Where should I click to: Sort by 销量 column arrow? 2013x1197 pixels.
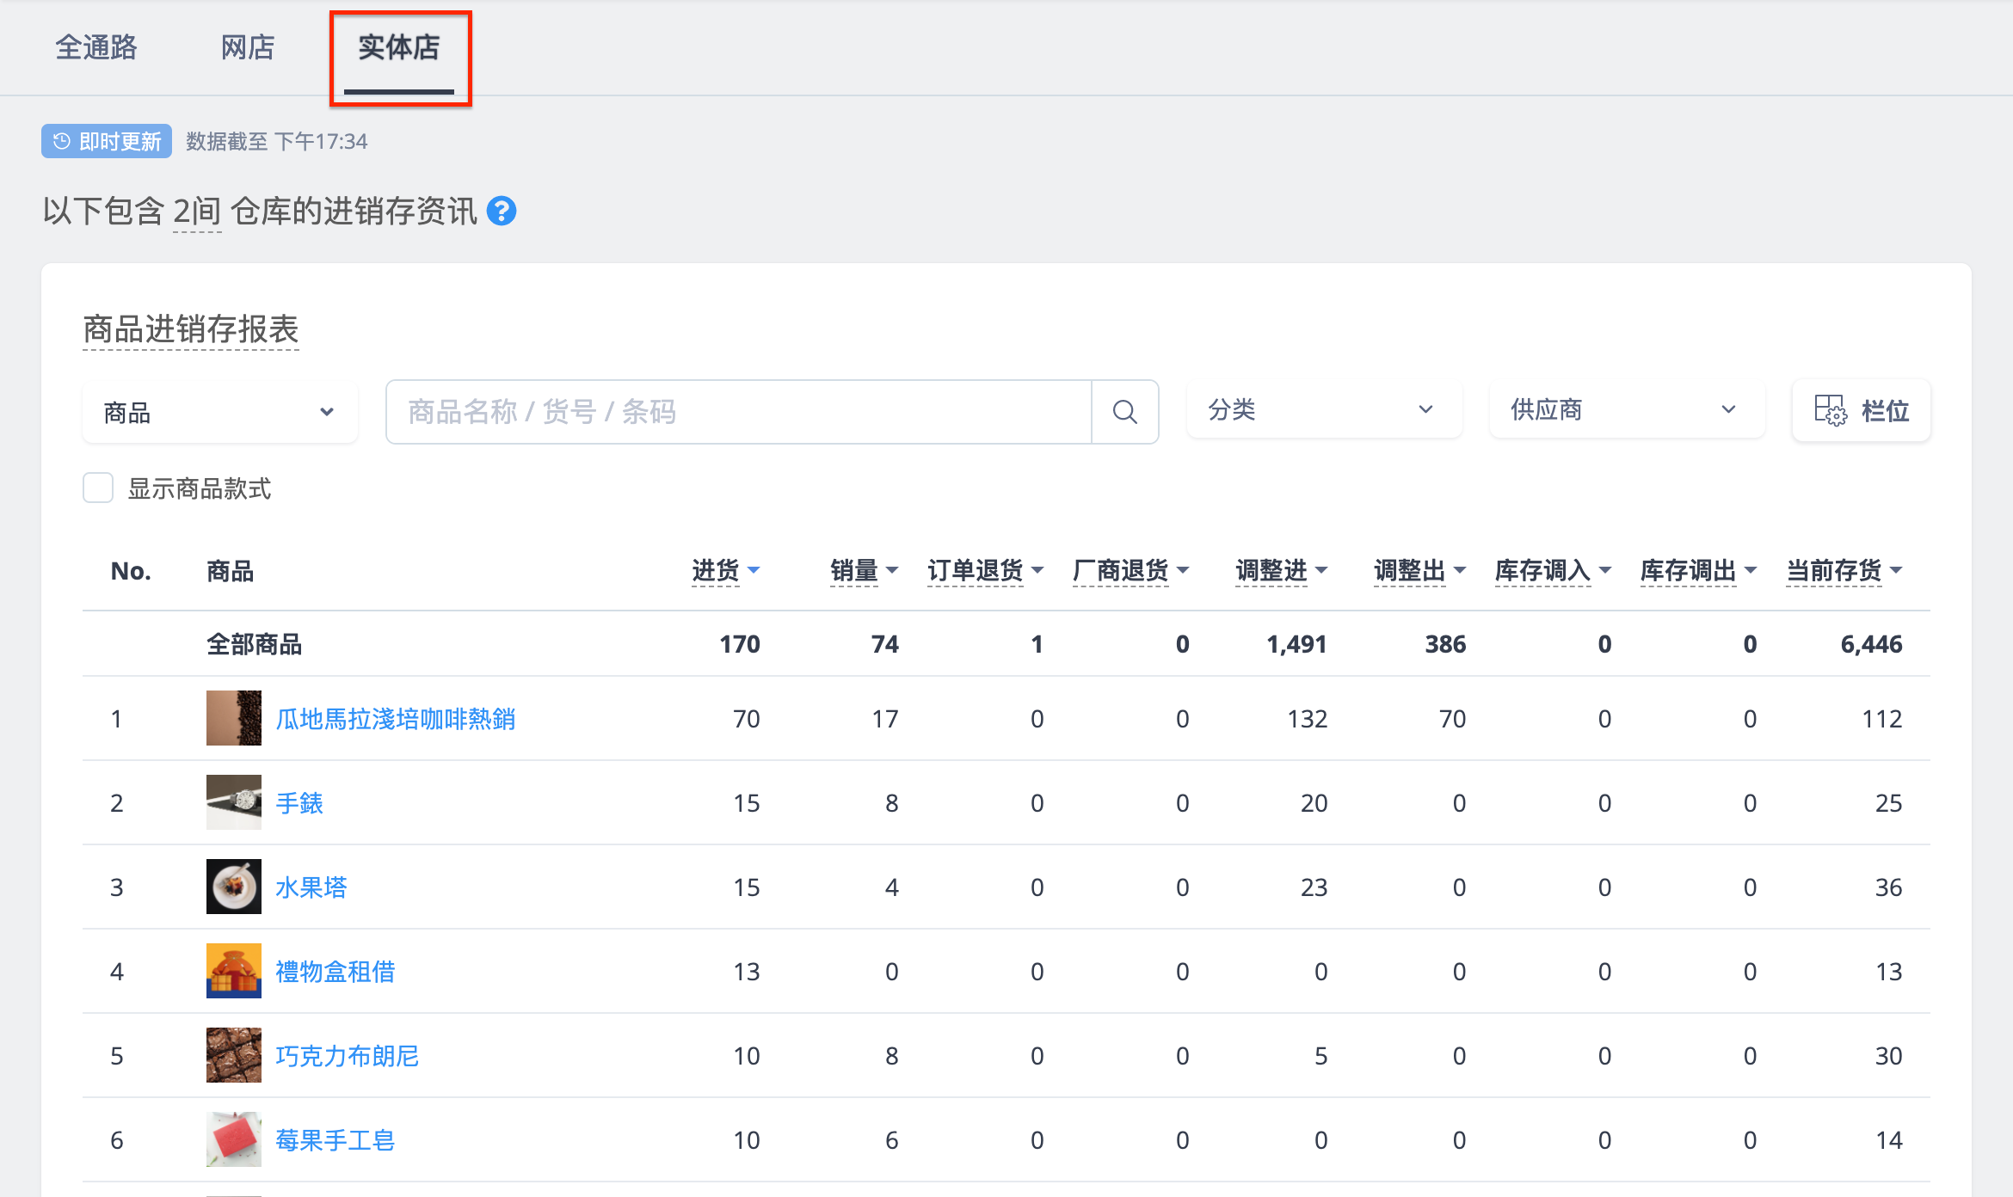[892, 570]
